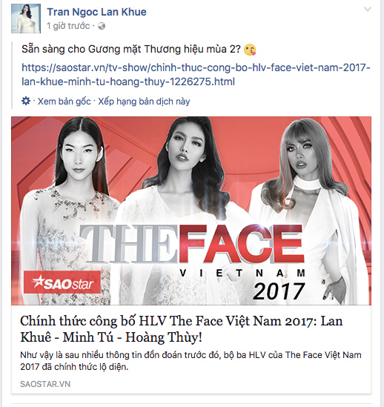Click the post text 'Sẵn sàng cho Gương mặt'
The width and height of the screenshot is (384, 407).
coord(131,49)
